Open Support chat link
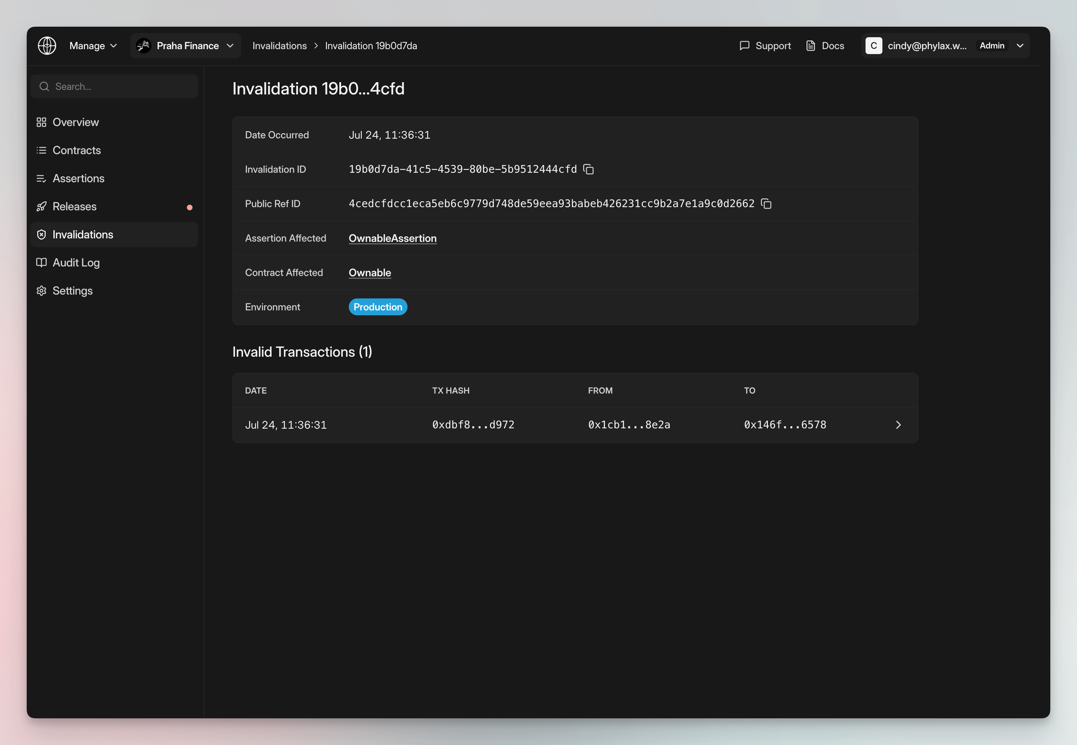Viewport: 1077px width, 745px height. [x=765, y=46]
